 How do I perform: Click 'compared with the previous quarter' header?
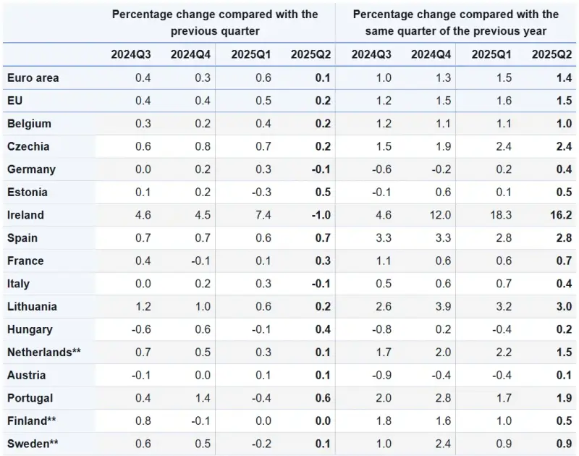coord(215,22)
